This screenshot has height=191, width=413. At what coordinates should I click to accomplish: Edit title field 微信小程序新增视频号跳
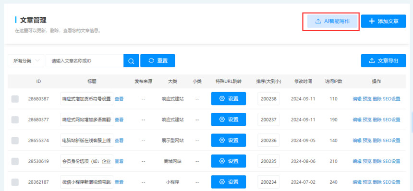(86, 182)
